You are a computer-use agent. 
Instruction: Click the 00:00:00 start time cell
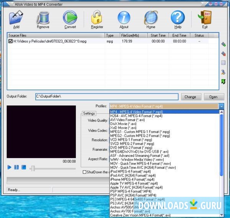click(x=158, y=42)
